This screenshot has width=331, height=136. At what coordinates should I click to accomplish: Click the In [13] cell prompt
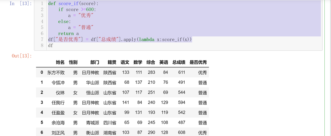pos(20,4)
